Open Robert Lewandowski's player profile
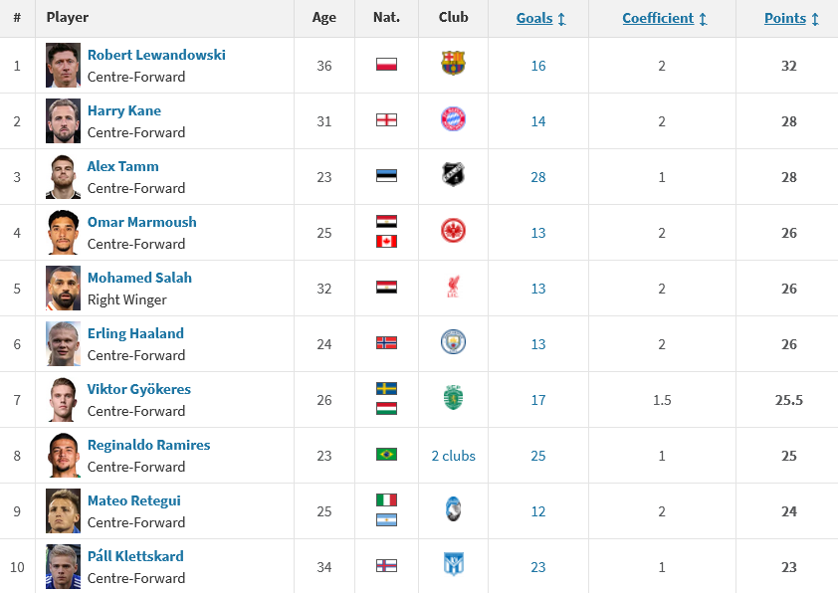The height and width of the screenshot is (593, 838). click(x=156, y=55)
